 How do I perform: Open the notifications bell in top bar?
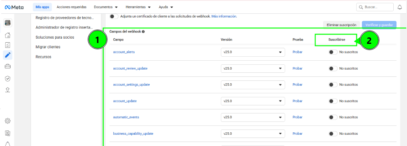(400, 7)
